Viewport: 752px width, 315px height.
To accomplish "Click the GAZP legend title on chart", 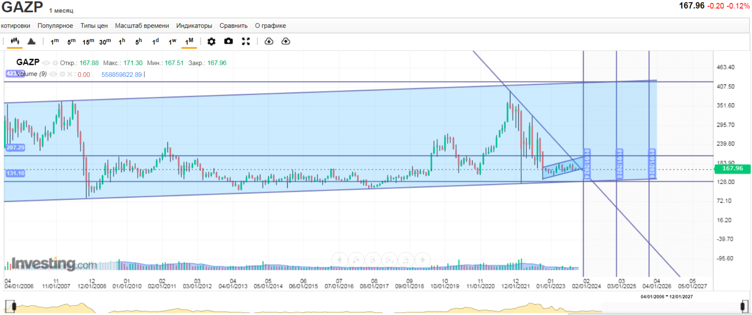I will click(28, 62).
